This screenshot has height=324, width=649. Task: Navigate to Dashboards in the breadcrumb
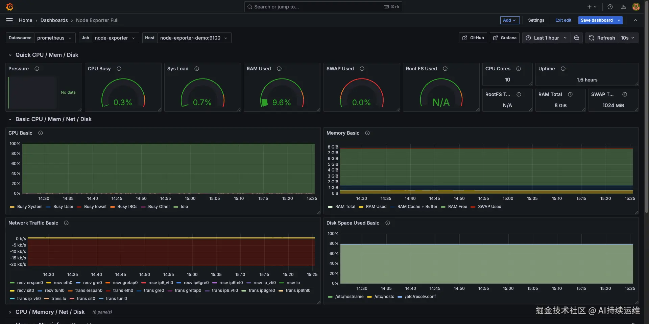tap(54, 20)
